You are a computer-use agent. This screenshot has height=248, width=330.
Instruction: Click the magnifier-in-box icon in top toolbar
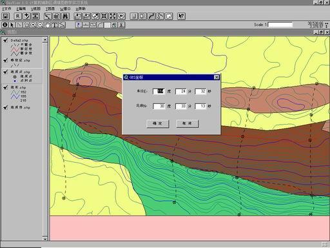[x=142, y=16]
